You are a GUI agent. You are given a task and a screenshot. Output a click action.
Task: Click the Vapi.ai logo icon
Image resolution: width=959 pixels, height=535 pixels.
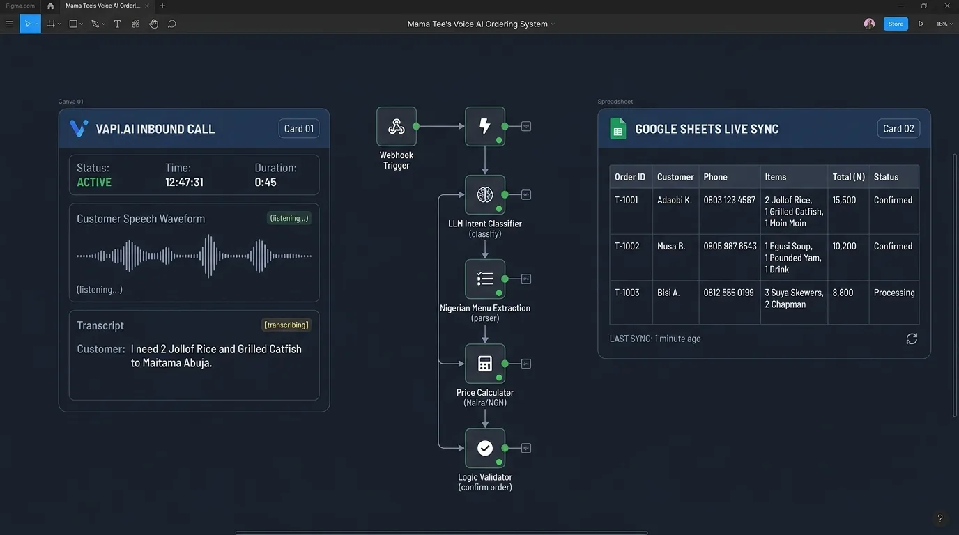pyautogui.click(x=79, y=128)
